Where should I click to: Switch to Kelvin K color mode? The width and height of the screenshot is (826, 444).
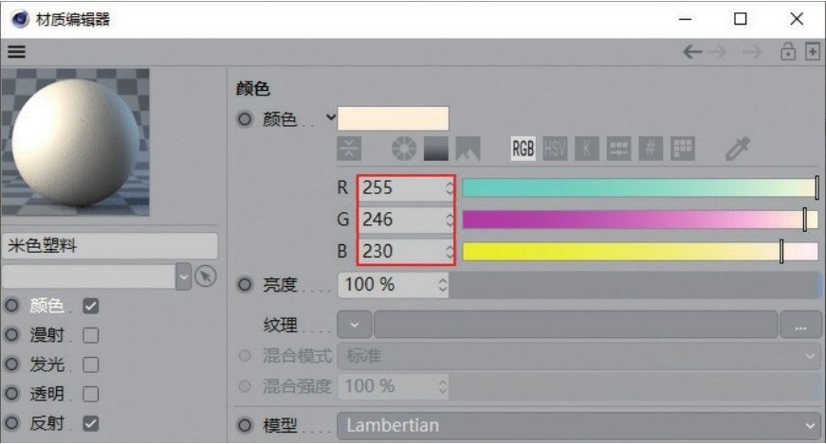(587, 149)
